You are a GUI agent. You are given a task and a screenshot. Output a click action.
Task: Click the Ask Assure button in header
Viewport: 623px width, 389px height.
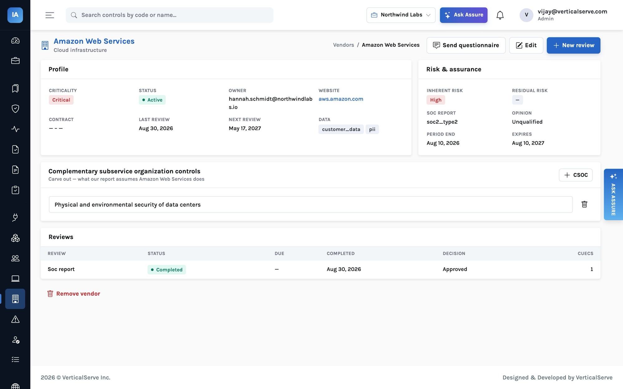point(464,15)
